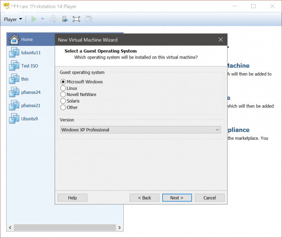Select the lubuntu11 virtual machine name
Image resolution: width=282 pixels, height=238 pixels.
pyautogui.click(x=31, y=53)
